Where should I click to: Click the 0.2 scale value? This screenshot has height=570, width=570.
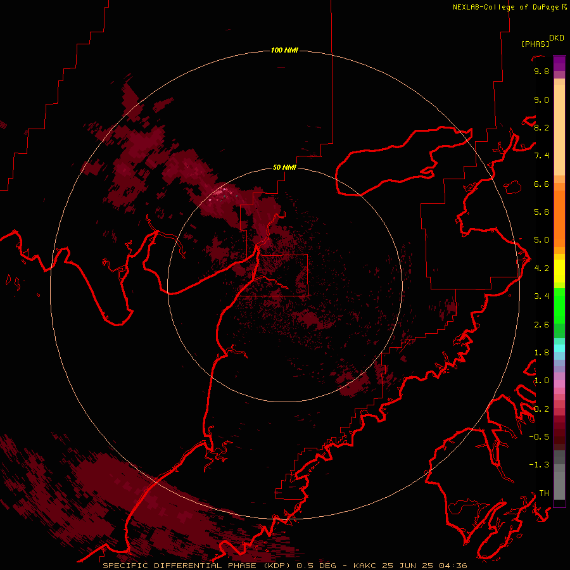(x=541, y=409)
